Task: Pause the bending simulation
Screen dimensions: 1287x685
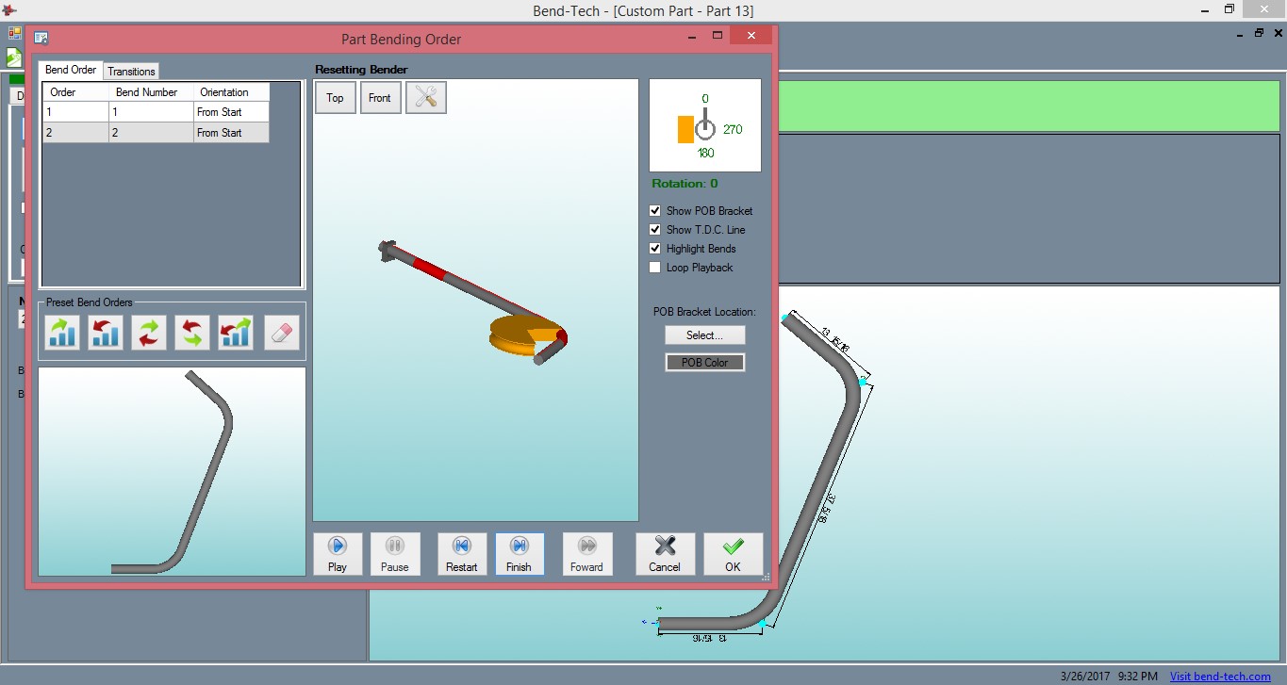Action: (x=395, y=554)
